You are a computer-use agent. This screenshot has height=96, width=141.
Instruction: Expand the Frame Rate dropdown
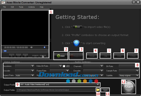67,71
